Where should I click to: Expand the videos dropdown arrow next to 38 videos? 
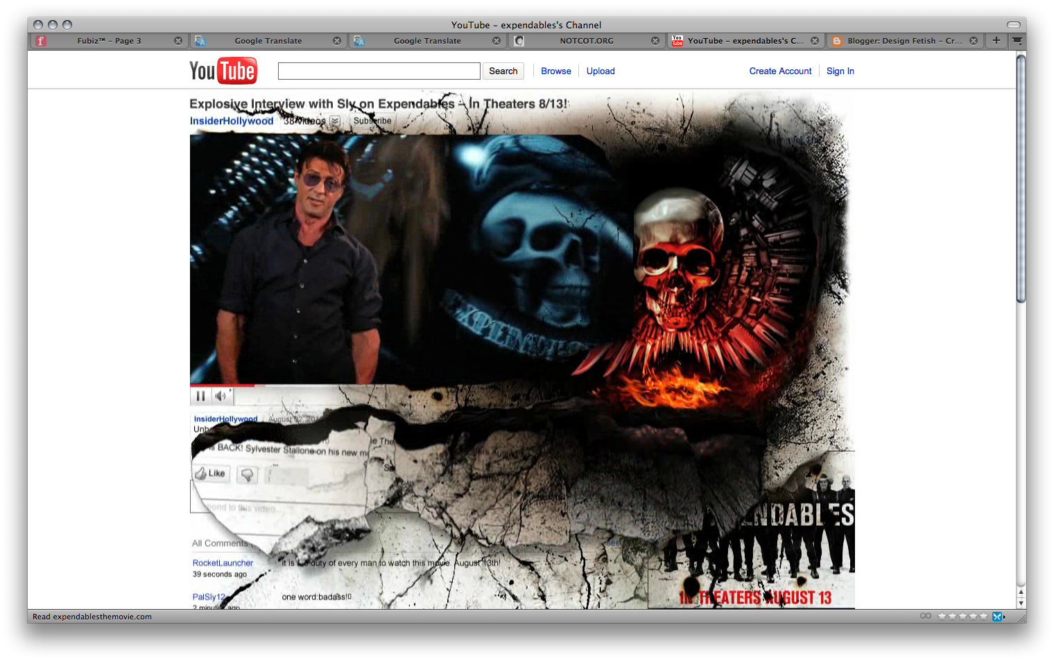335,121
